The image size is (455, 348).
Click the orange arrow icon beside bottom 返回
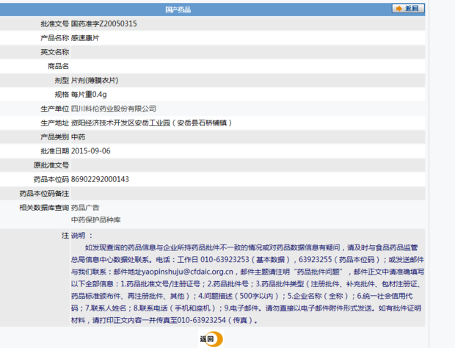click(217, 339)
